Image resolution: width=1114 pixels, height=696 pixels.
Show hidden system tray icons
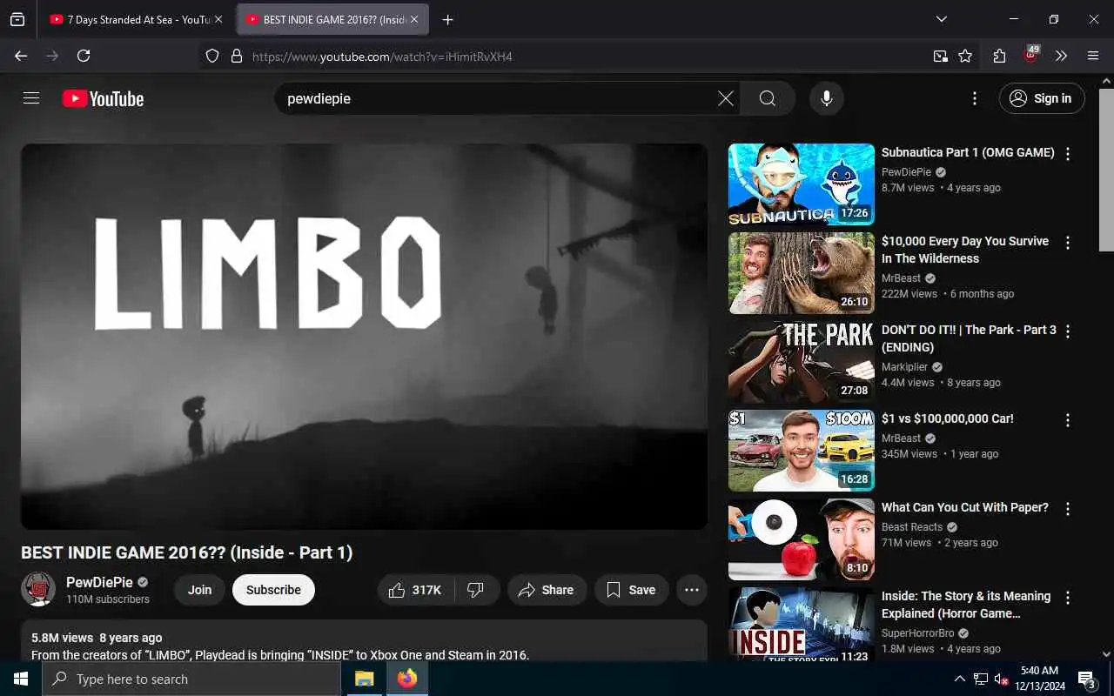959,679
